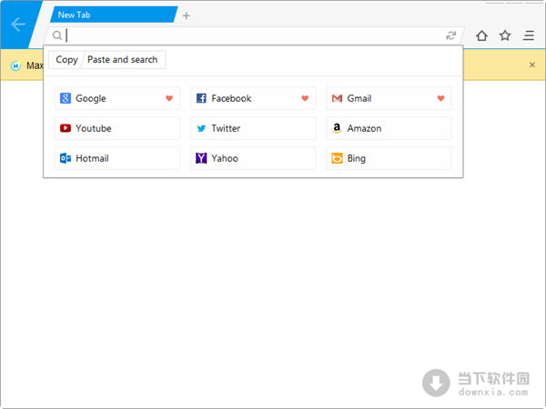The image size is (546, 409).
Task: Close the yellow notification bar
Action: pos(532,65)
